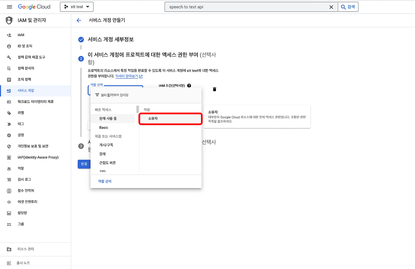The width and height of the screenshot is (415, 269).
Task: Open the navigation hamburger menu
Action: tap(9, 6)
